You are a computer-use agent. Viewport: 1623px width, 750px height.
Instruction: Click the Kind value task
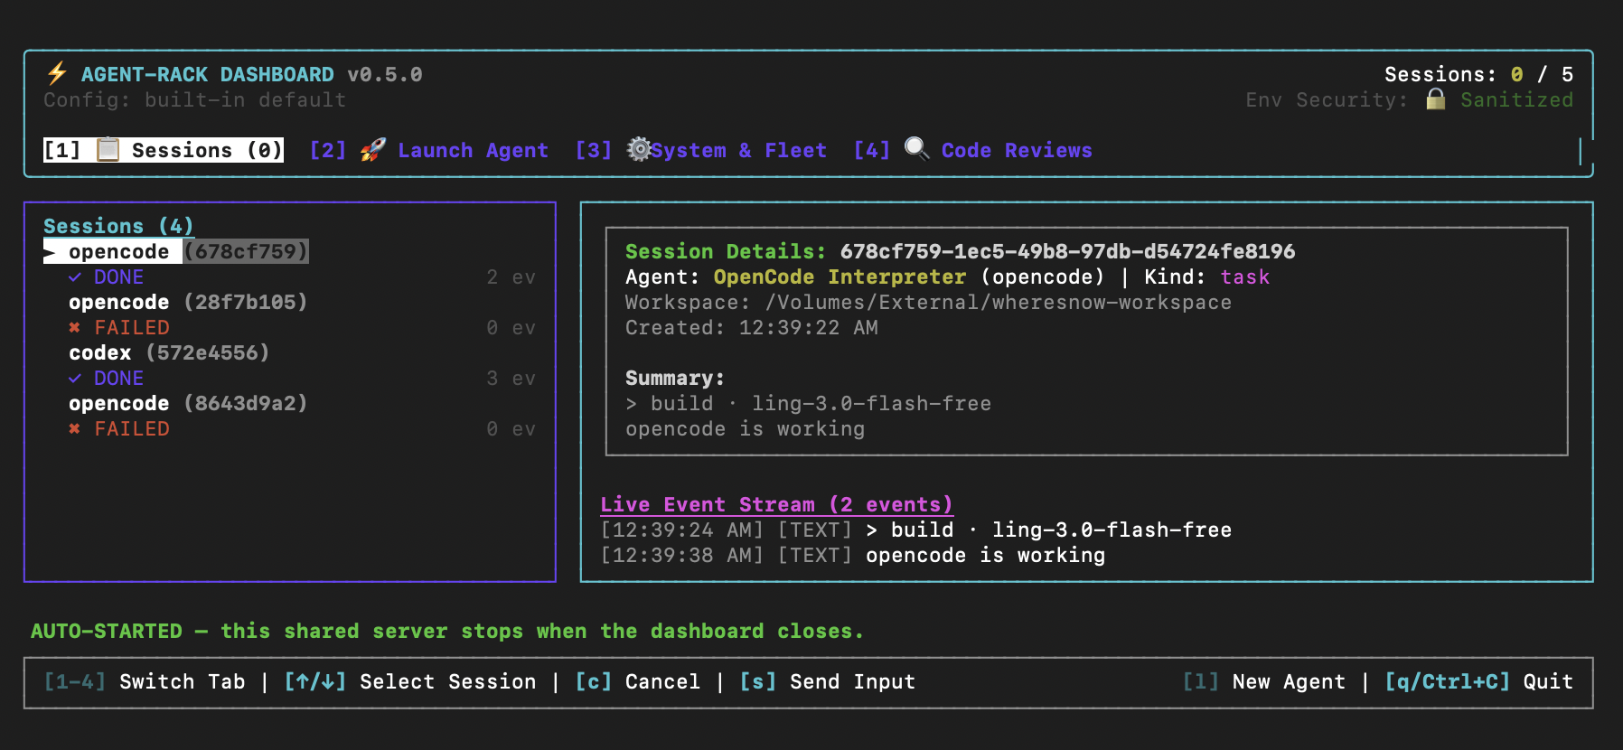pyautogui.click(x=1245, y=277)
